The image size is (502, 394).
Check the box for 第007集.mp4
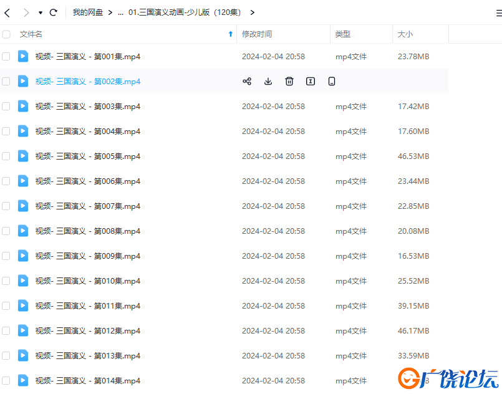6,206
